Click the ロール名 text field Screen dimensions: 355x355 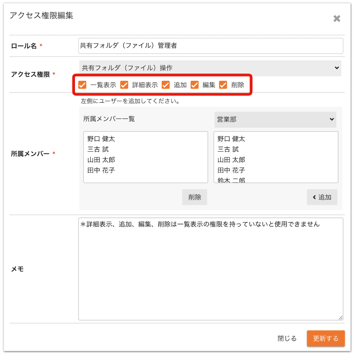(211, 46)
